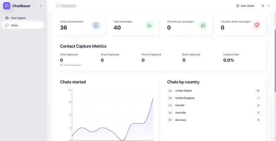Select the United Kingdom country row
The height and width of the screenshot is (141, 276).
(214, 98)
